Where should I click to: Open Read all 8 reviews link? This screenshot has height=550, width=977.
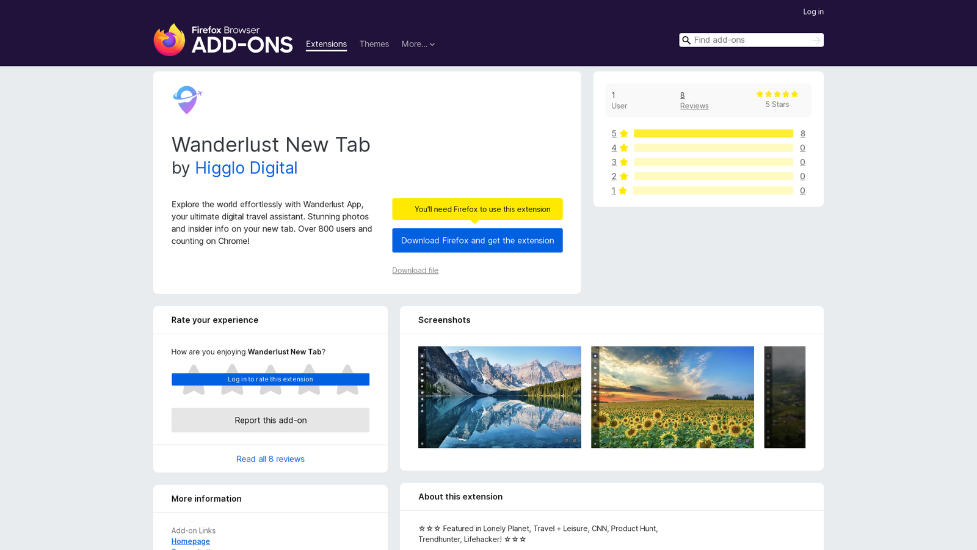(271, 459)
